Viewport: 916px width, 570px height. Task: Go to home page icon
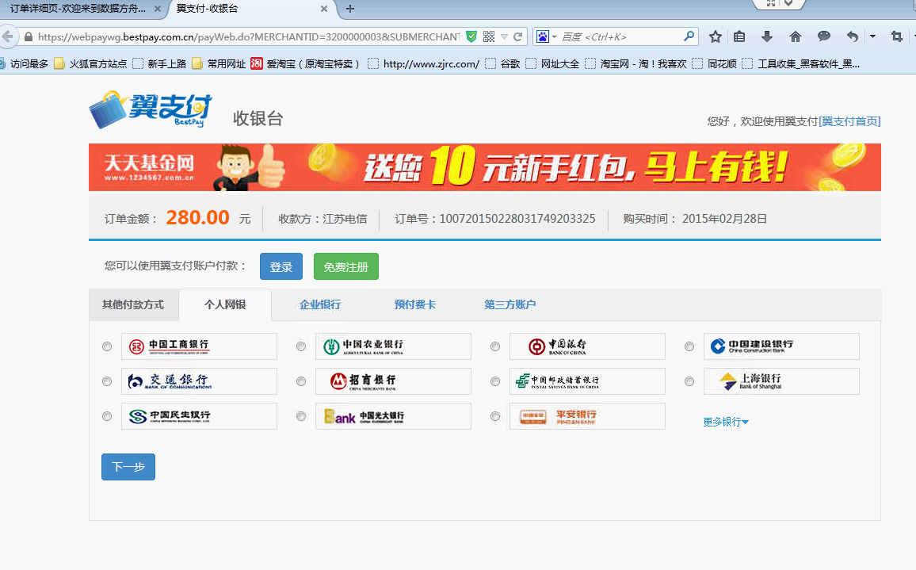(x=795, y=36)
